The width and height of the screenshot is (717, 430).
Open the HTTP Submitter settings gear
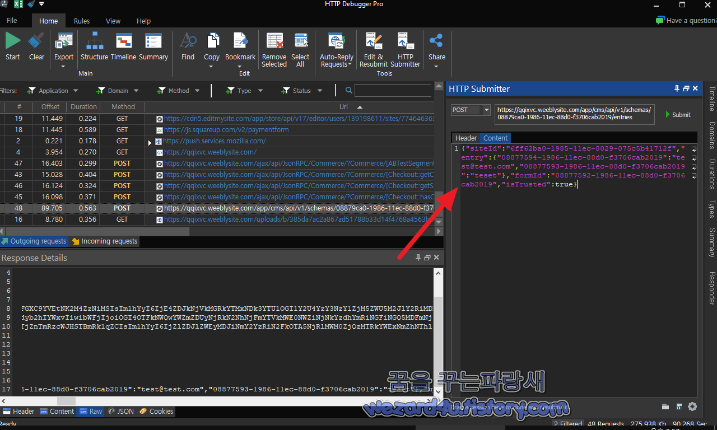click(692, 406)
